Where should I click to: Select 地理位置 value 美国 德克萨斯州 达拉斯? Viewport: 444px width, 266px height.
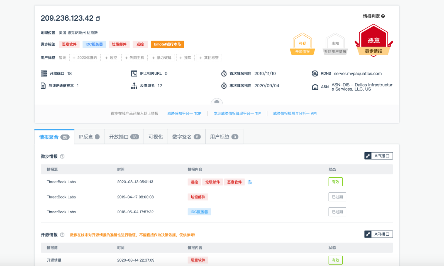tap(78, 33)
